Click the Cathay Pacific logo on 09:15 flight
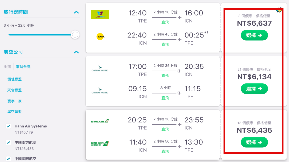289x162 pixels. coord(100,90)
